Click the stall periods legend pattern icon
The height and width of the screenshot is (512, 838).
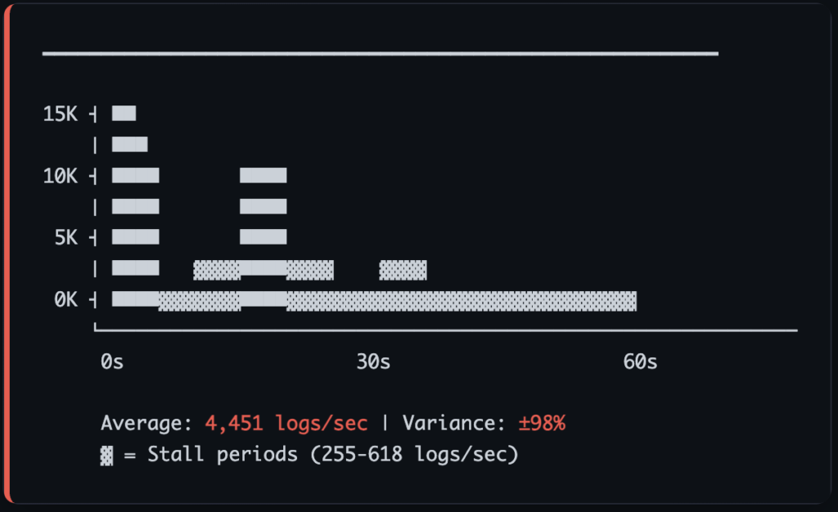(x=106, y=455)
